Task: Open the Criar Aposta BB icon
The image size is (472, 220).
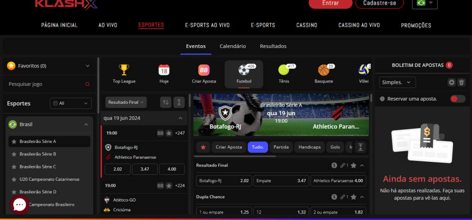Action: pyautogui.click(x=204, y=70)
